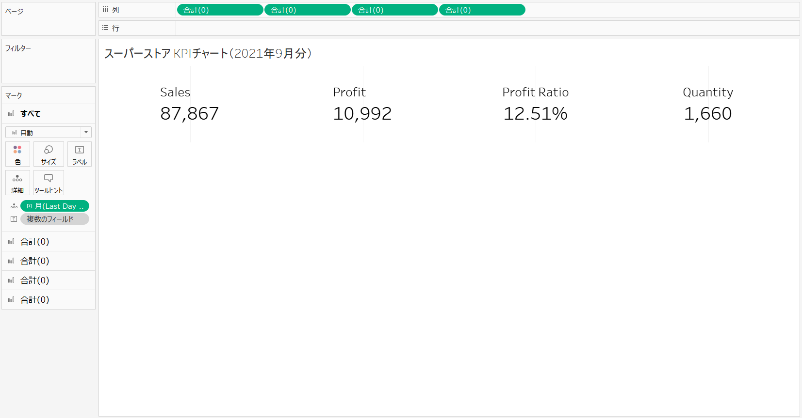Select the 複数のフィールド pill
This screenshot has height=418, width=802.
(54, 219)
